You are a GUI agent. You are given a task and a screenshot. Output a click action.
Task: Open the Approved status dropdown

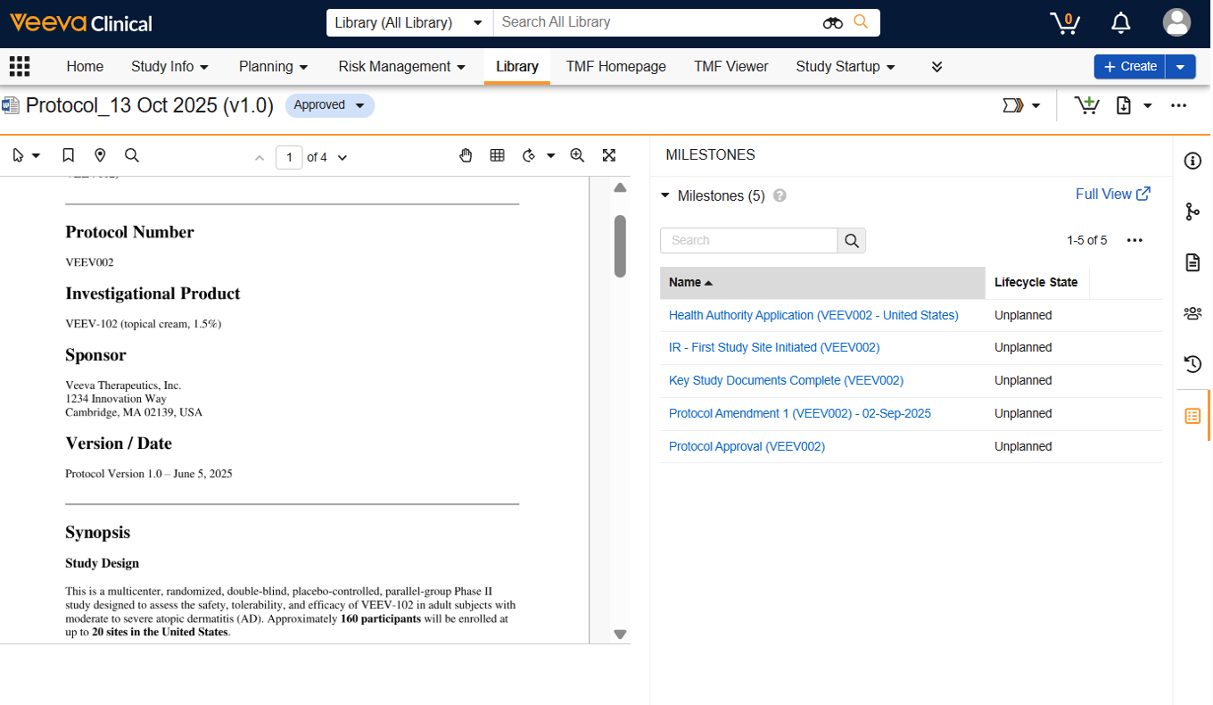(x=330, y=105)
